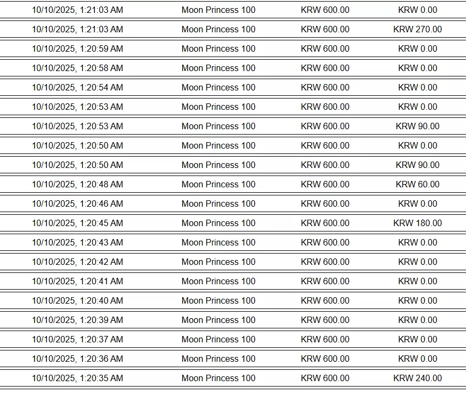The height and width of the screenshot is (393, 466).
Task: Select the 1:21:03 AM row with KRW 270.00 win
Action: pos(233,29)
